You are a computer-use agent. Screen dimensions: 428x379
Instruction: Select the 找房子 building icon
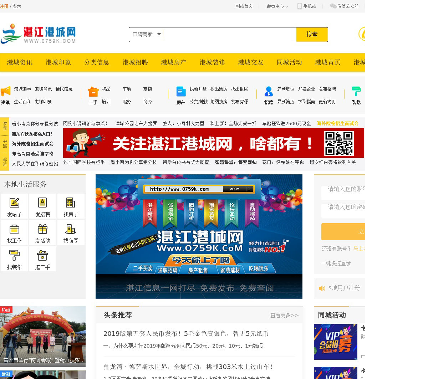71,203
